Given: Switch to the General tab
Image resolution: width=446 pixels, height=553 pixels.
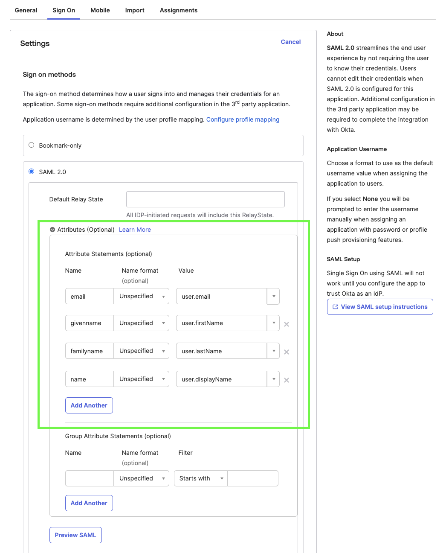Looking at the screenshot, I should pyautogui.click(x=26, y=10).
